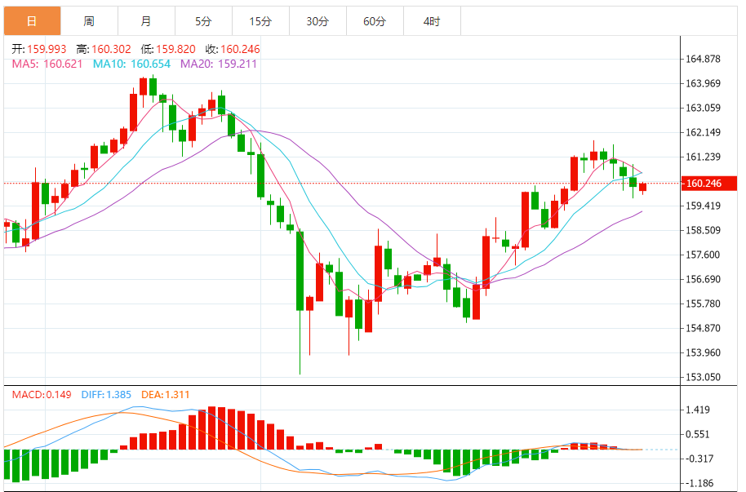Open the 4时 four-hour tab
Screen dimensions: 746x492
click(x=432, y=21)
